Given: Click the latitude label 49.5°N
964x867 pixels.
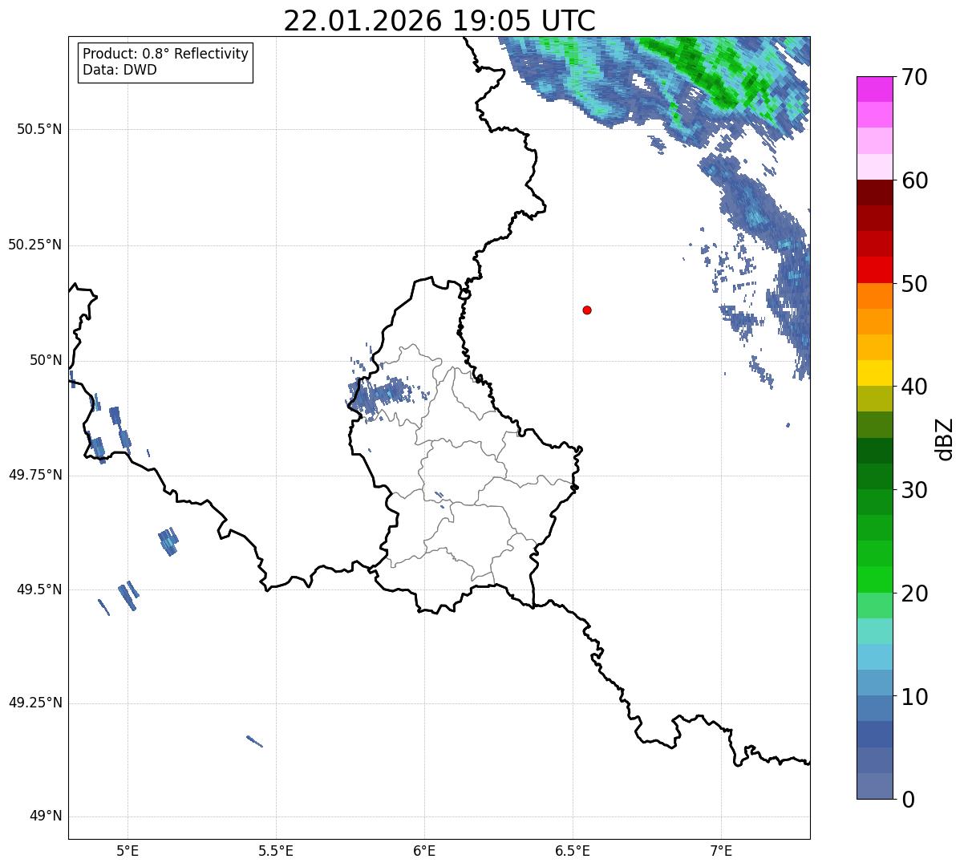Looking at the screenshot, I should [x=39, y=589].
